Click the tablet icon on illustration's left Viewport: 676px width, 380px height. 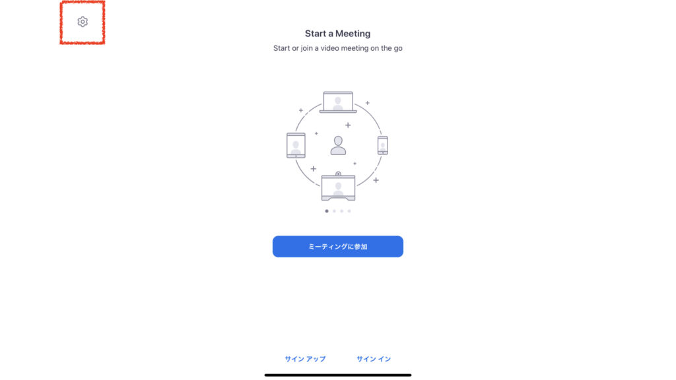pos(296,146)
